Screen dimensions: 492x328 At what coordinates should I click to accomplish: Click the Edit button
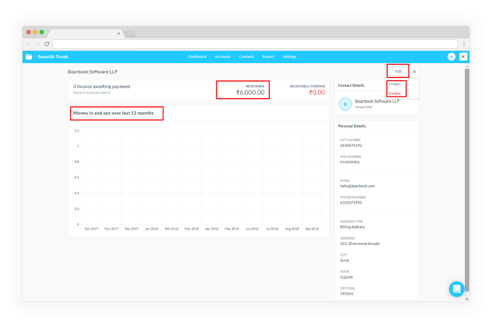tap(399, 71)
